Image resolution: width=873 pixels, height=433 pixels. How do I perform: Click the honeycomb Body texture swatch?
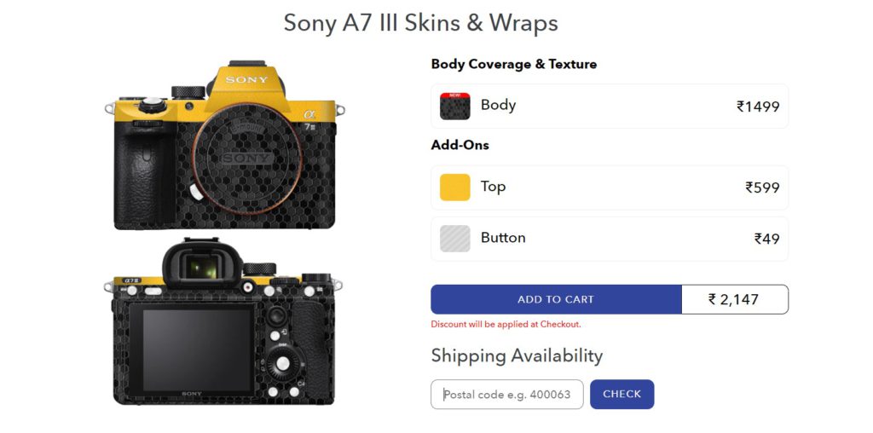click(x=455, y=107)
